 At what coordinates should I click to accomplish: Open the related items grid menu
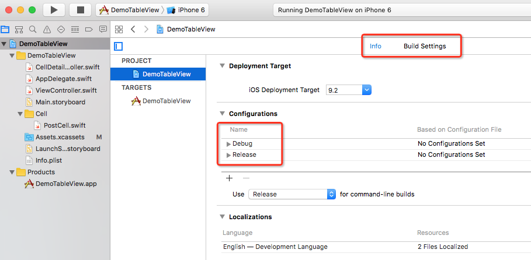(119, 29)
